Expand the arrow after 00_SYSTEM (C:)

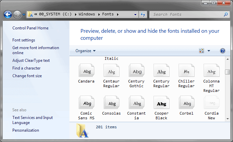[76, 14]
